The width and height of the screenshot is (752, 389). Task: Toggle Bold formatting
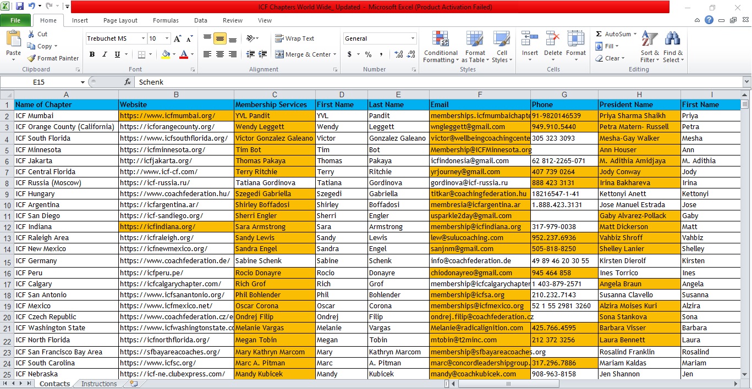point(92,54)
